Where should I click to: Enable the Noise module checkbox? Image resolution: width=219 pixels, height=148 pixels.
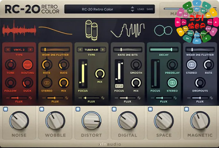click(5, 109)
